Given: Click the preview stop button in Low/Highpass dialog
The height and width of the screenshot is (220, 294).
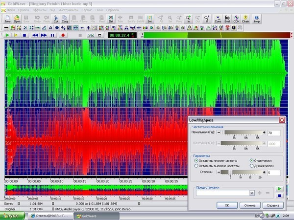Looking at the screenshot, I should 279,196.
